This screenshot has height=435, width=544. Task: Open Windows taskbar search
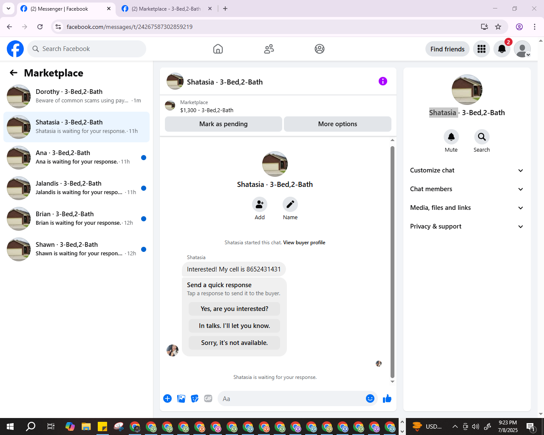click(31, 427)
